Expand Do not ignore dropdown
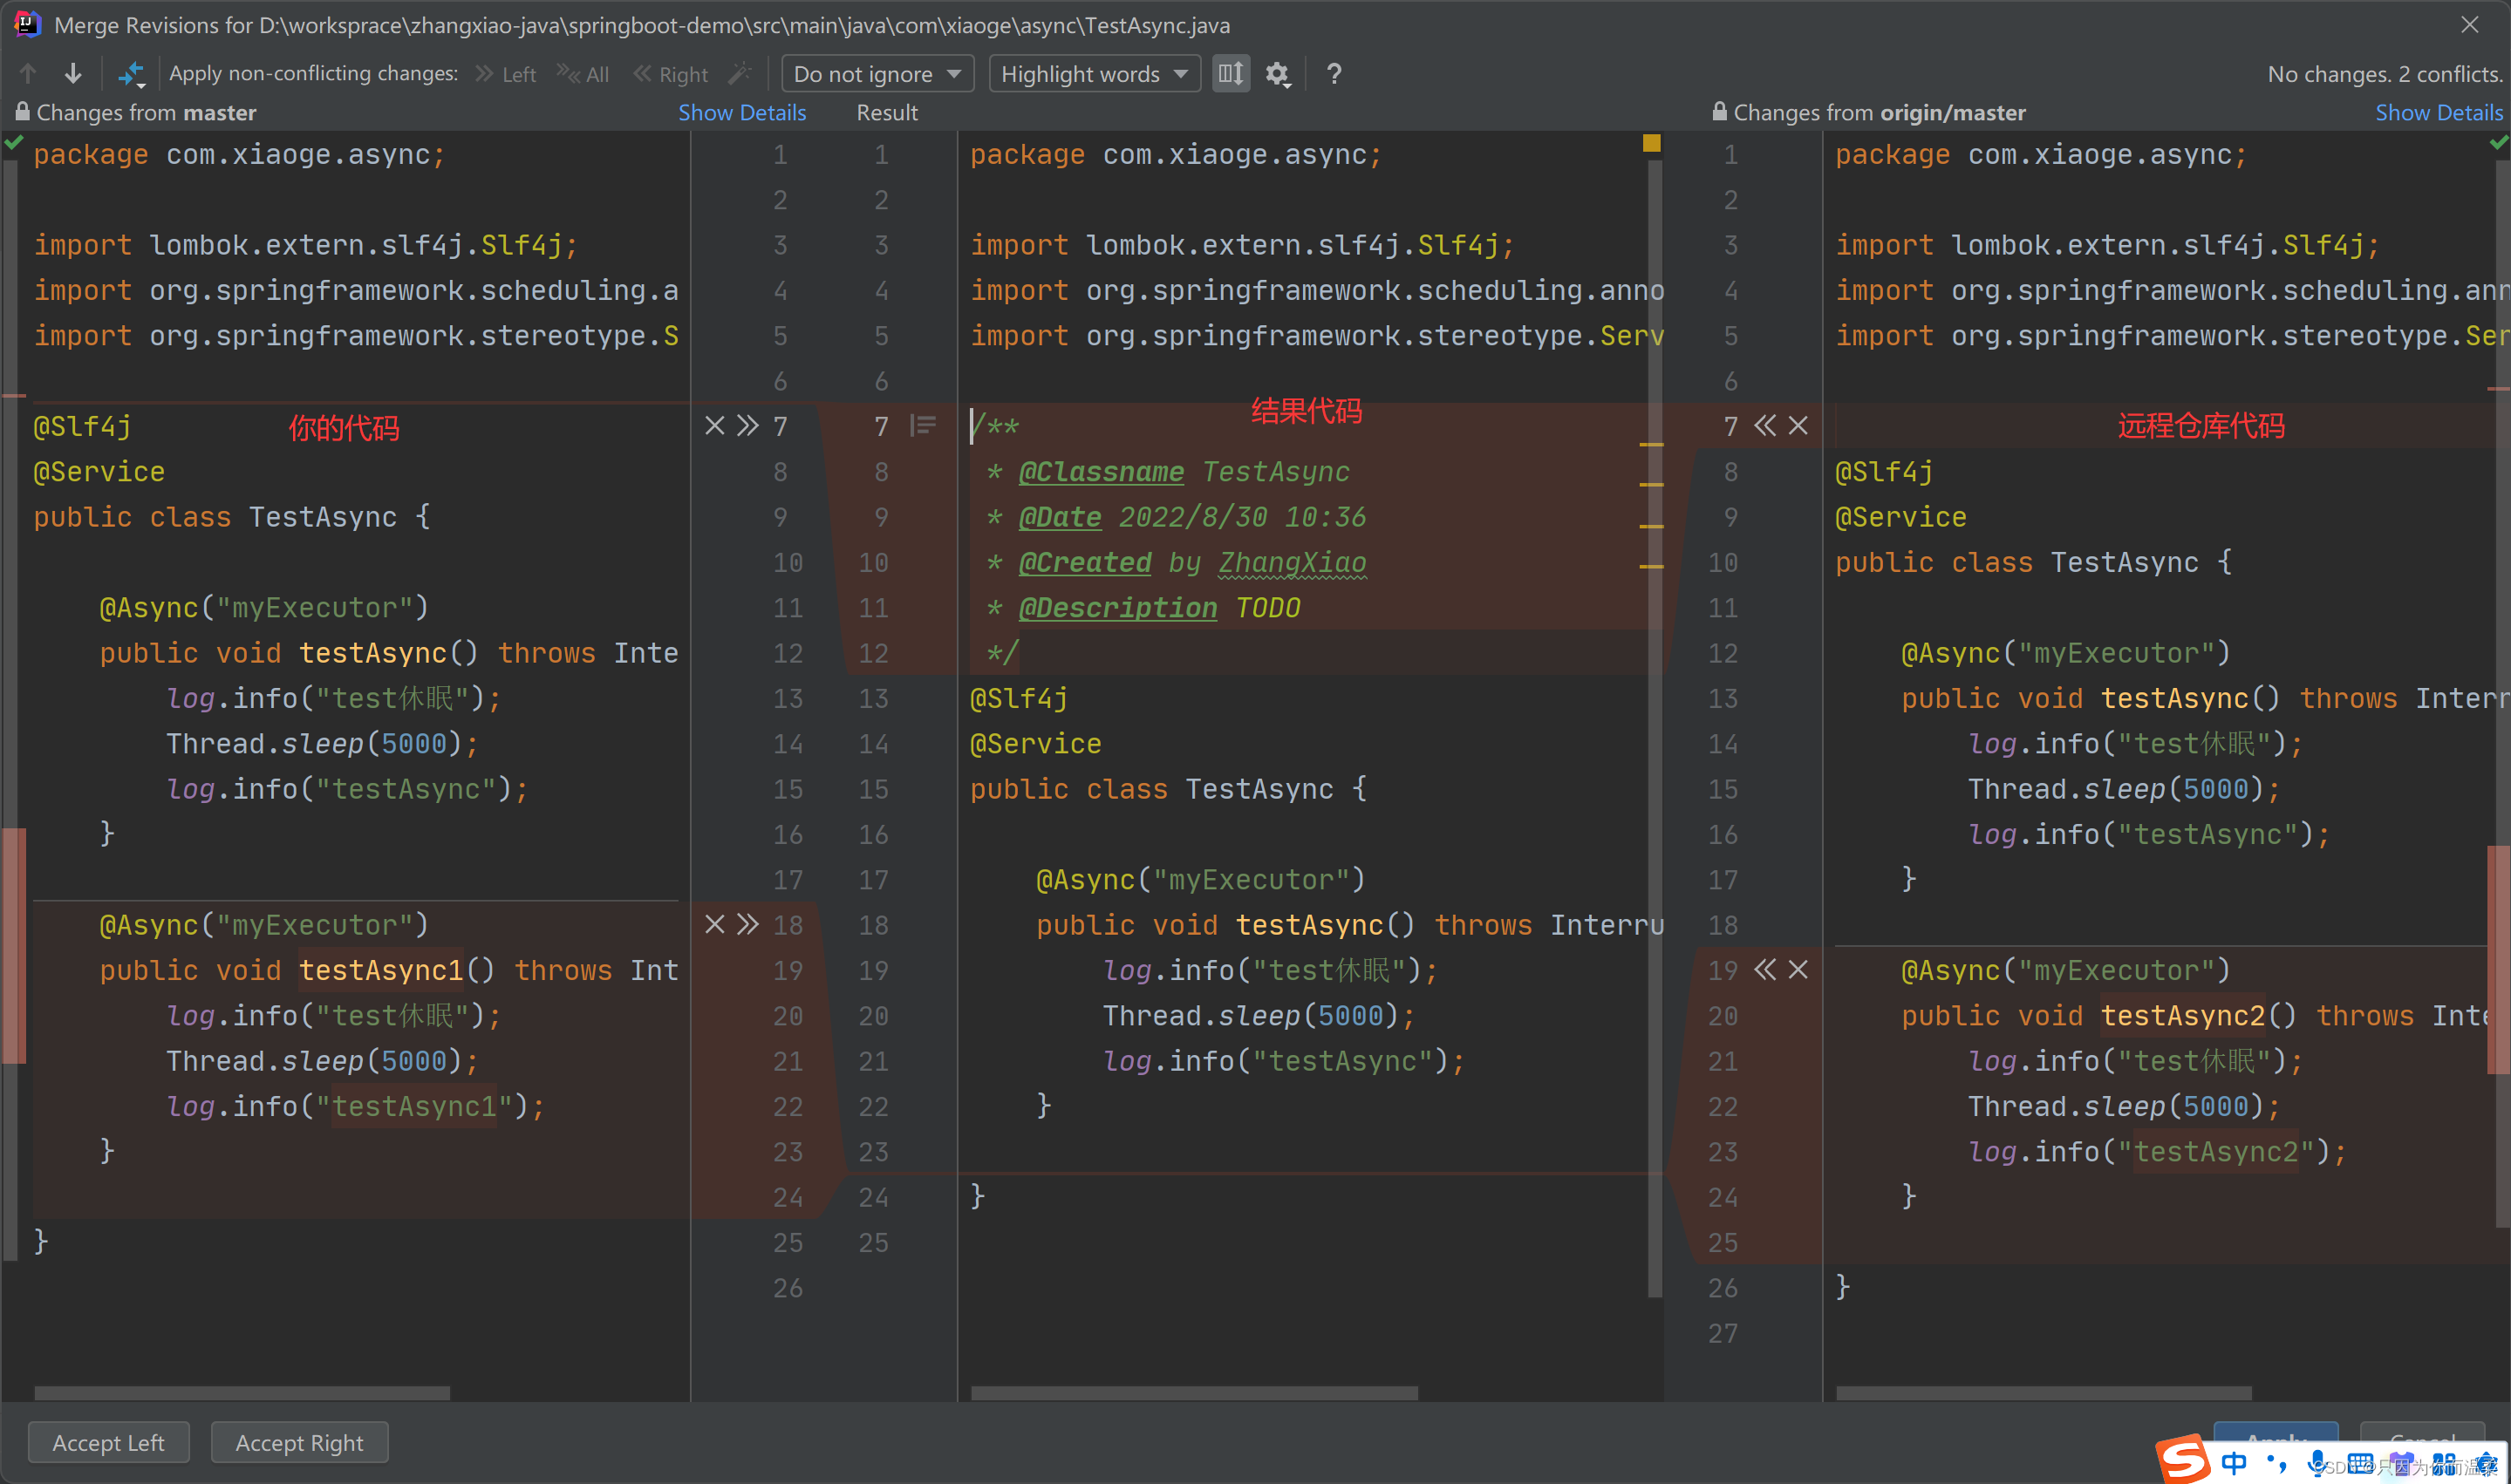This screenshot has width=2511, height=1484. click(x=877, y=74)
